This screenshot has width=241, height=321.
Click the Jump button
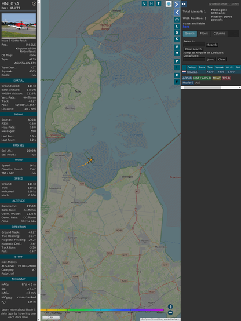click(210, 59)
